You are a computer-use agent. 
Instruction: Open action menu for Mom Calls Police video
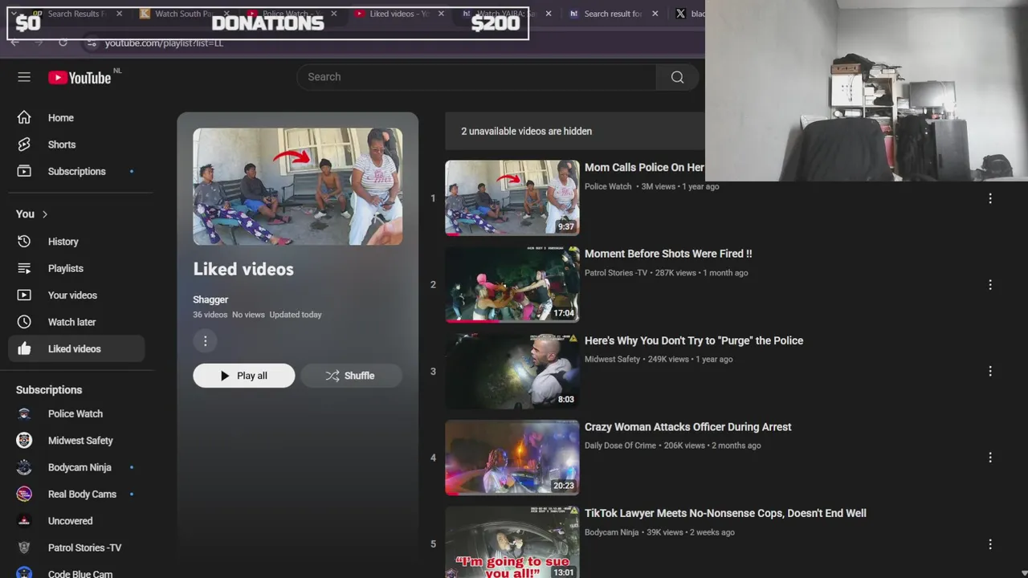tap(990, 198)
